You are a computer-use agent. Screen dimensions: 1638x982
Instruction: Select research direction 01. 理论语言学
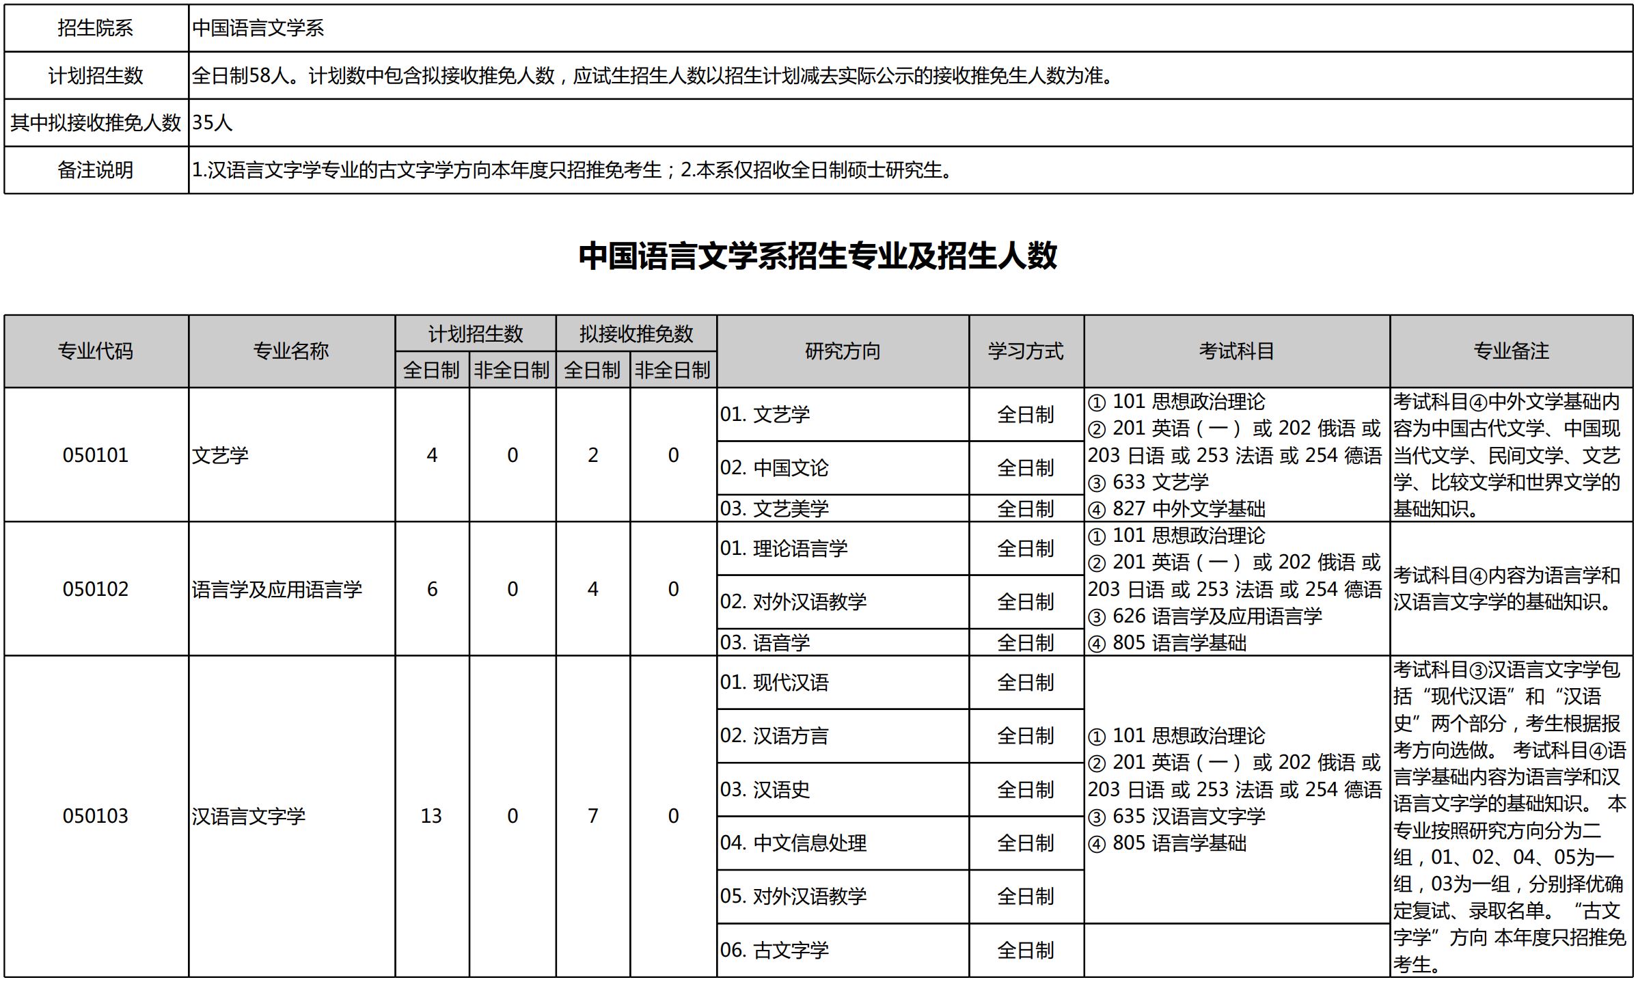click(x=783, y=548)
